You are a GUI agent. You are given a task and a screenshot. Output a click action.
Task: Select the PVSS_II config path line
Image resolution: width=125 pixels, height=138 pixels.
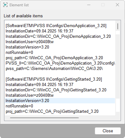point(60,63)
